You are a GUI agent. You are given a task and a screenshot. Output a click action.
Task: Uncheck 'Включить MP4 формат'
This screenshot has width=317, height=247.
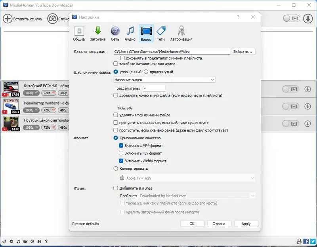(x=121, y=145)
